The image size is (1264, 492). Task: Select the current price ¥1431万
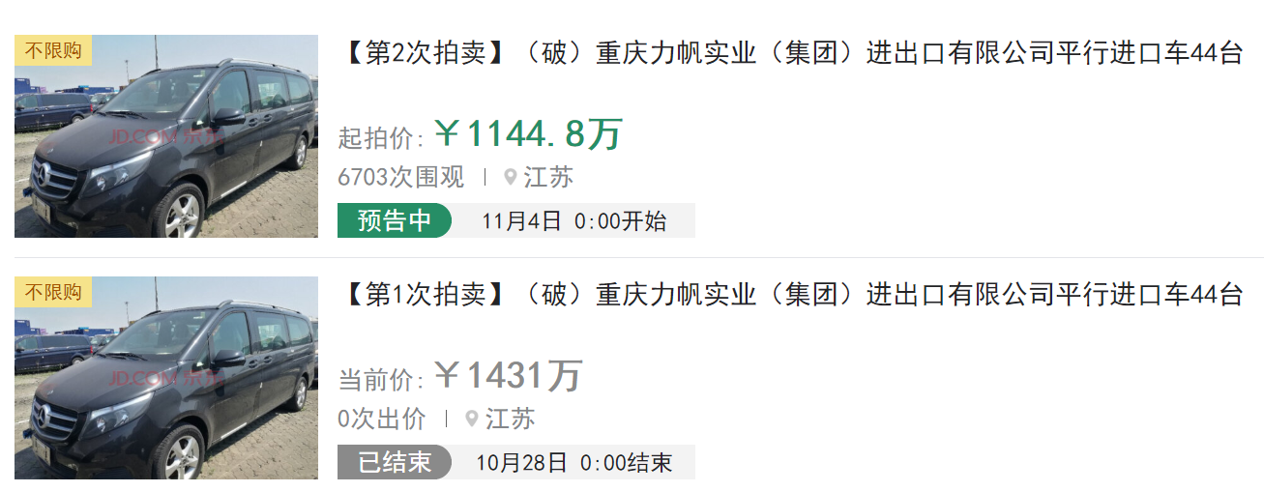pos(508,376)
